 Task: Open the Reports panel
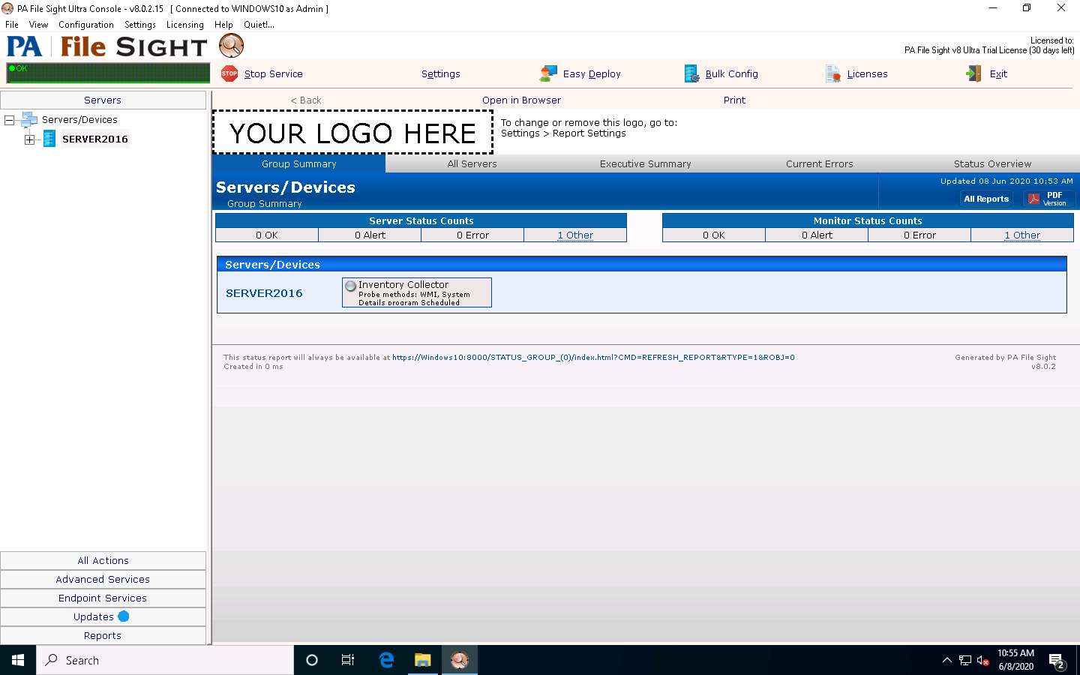pyautogui.click(x=103, y=635)
